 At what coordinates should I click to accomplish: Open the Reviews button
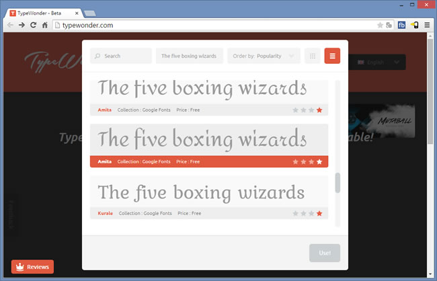click(x=32, y=267)
